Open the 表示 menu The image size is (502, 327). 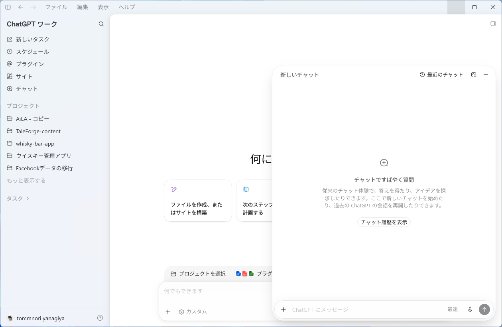[103, 7]
